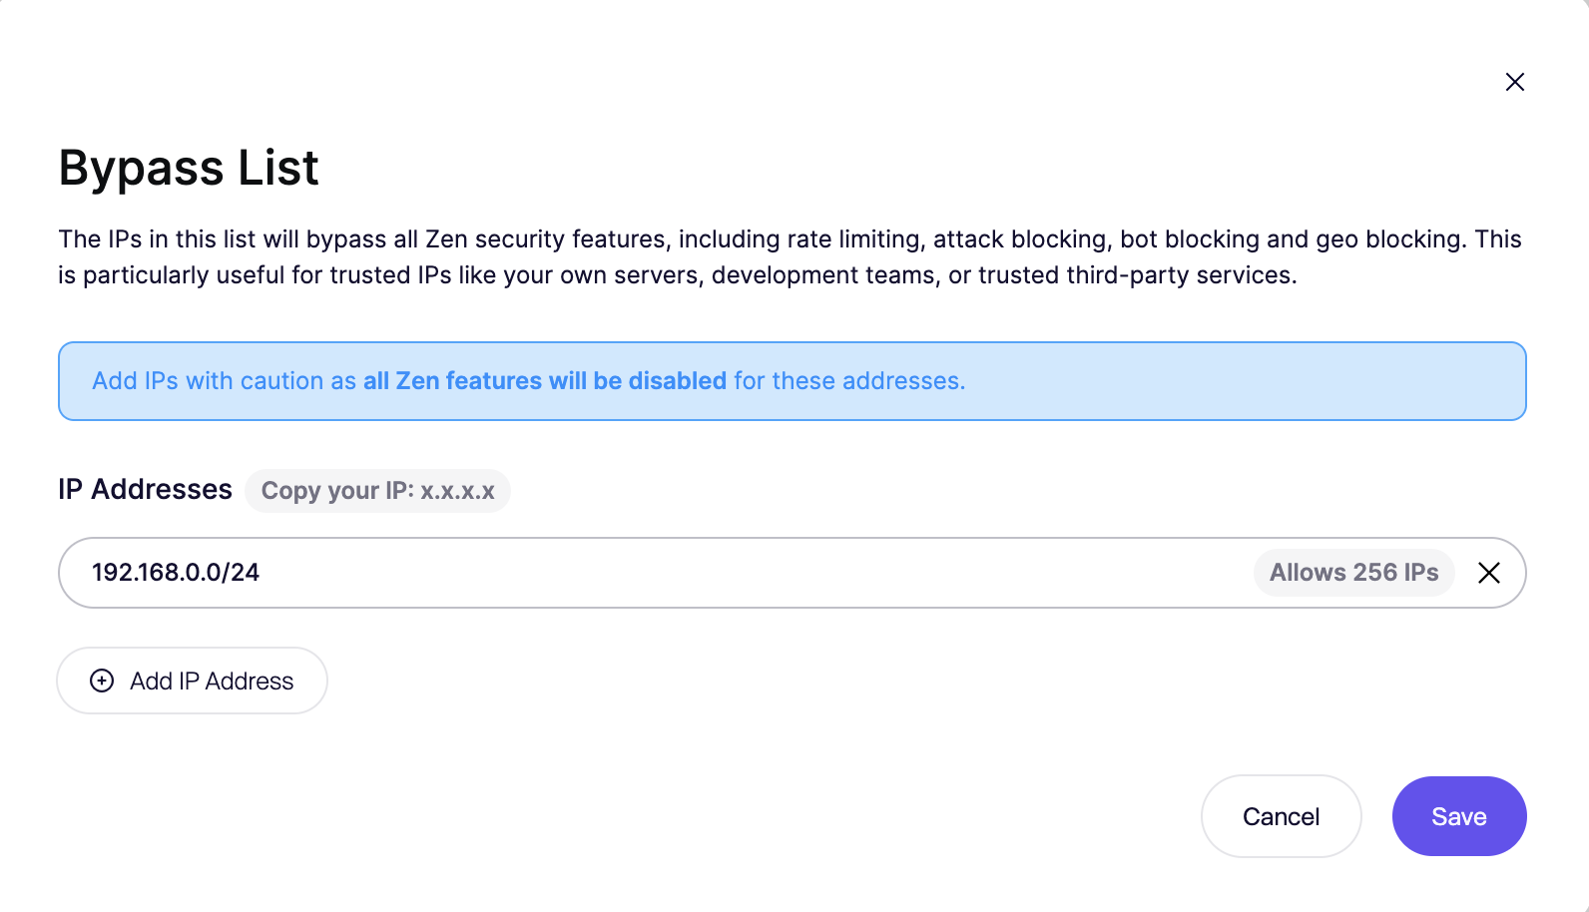
Task: Click the 'for these addresses' banner text
Action: point(848,381)
